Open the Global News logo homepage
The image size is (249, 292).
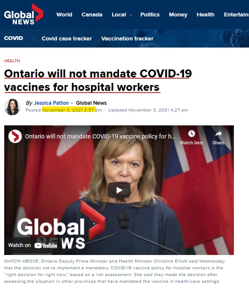click(24, 14)
